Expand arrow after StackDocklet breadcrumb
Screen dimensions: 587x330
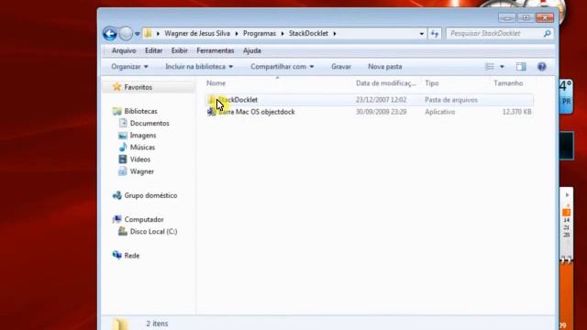pyautogui.click(x=335, y=34)
